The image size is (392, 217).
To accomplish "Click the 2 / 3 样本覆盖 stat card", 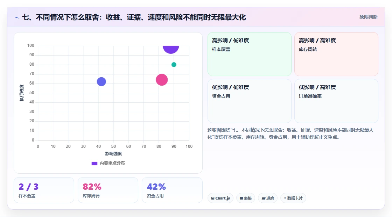I will tap(44, 190).
